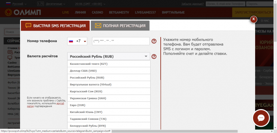Image resolution: width=277 pixels, height=133 pixels.
Task: Select Кыргызский Сом (KGS) option
Action: [x=109, y=91]
